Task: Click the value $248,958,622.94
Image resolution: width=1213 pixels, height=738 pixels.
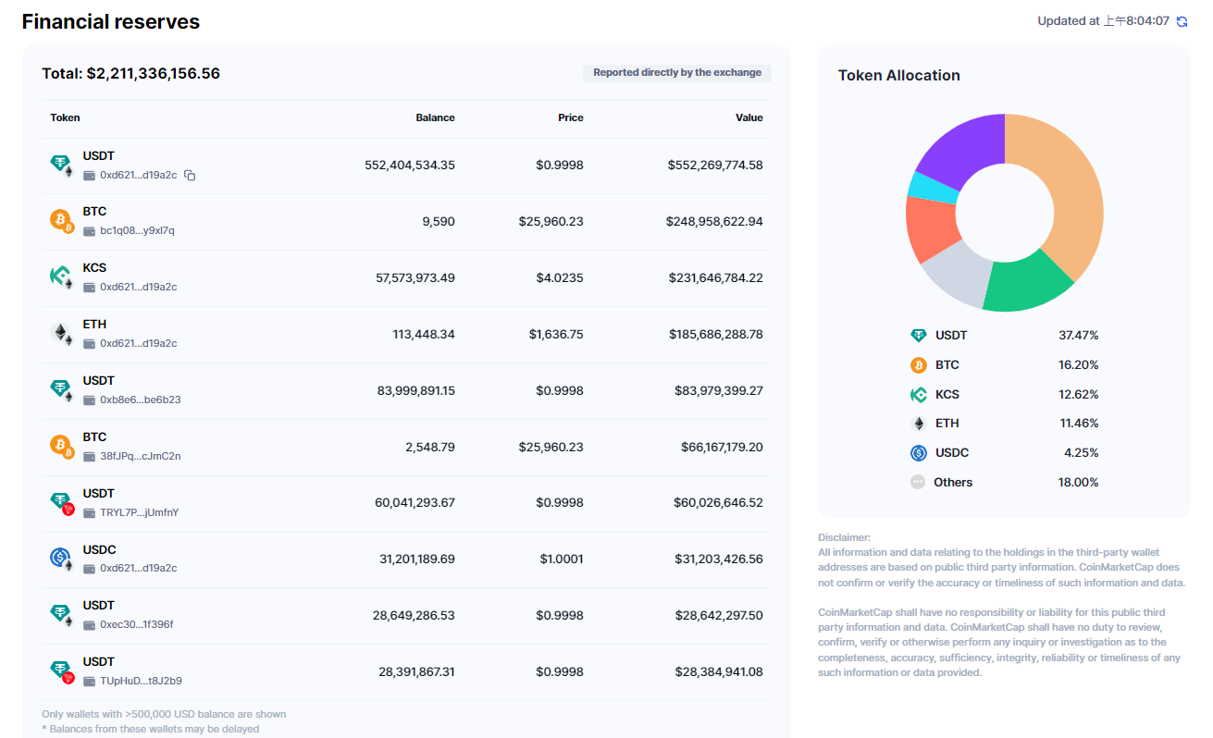Action: pos(714,222)
